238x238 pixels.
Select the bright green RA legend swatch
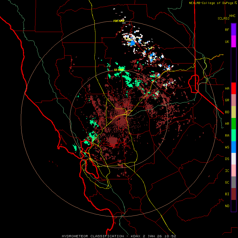[234, 135]
